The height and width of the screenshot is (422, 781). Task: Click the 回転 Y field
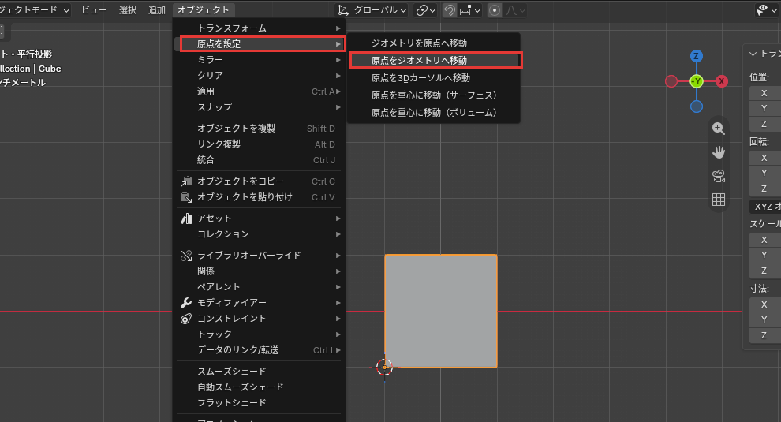pos(765,173)
